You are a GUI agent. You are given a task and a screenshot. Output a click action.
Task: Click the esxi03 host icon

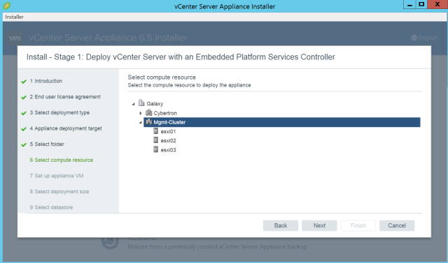[155, 149]
